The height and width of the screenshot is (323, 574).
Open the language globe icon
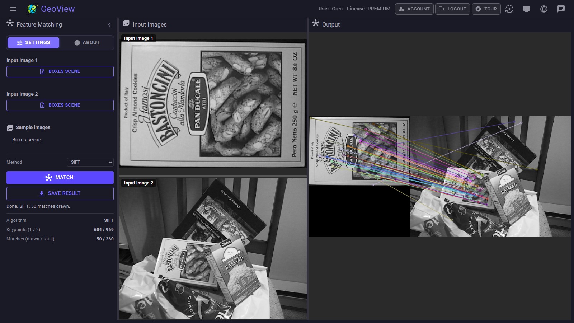click(544, 9)
